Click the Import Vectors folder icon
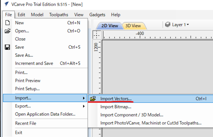Screen dimensions: 213x137 [x=93, y=99]
